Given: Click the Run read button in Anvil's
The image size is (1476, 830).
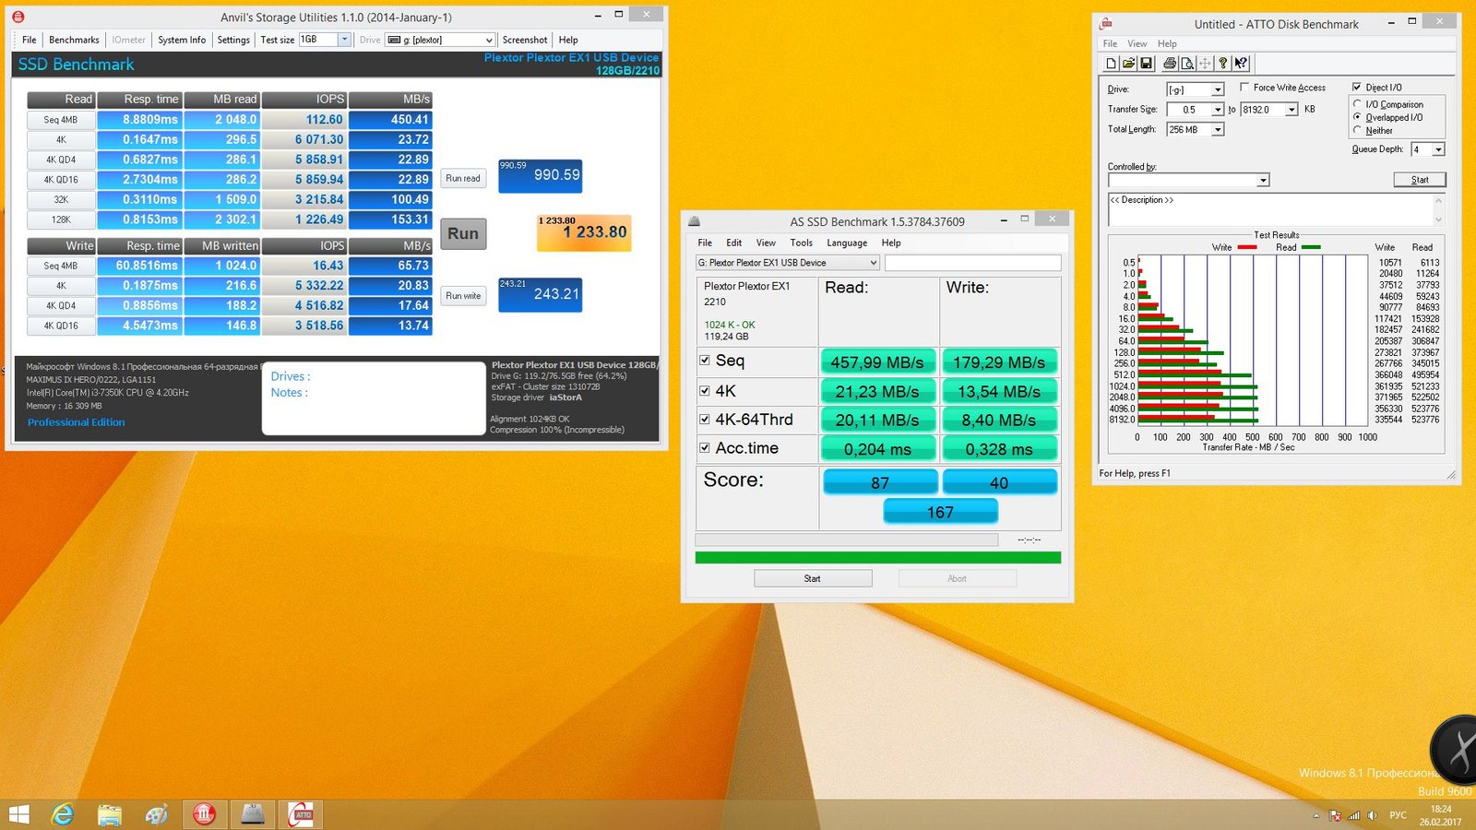Looking at the screenshot, I should tap(463, 178).
